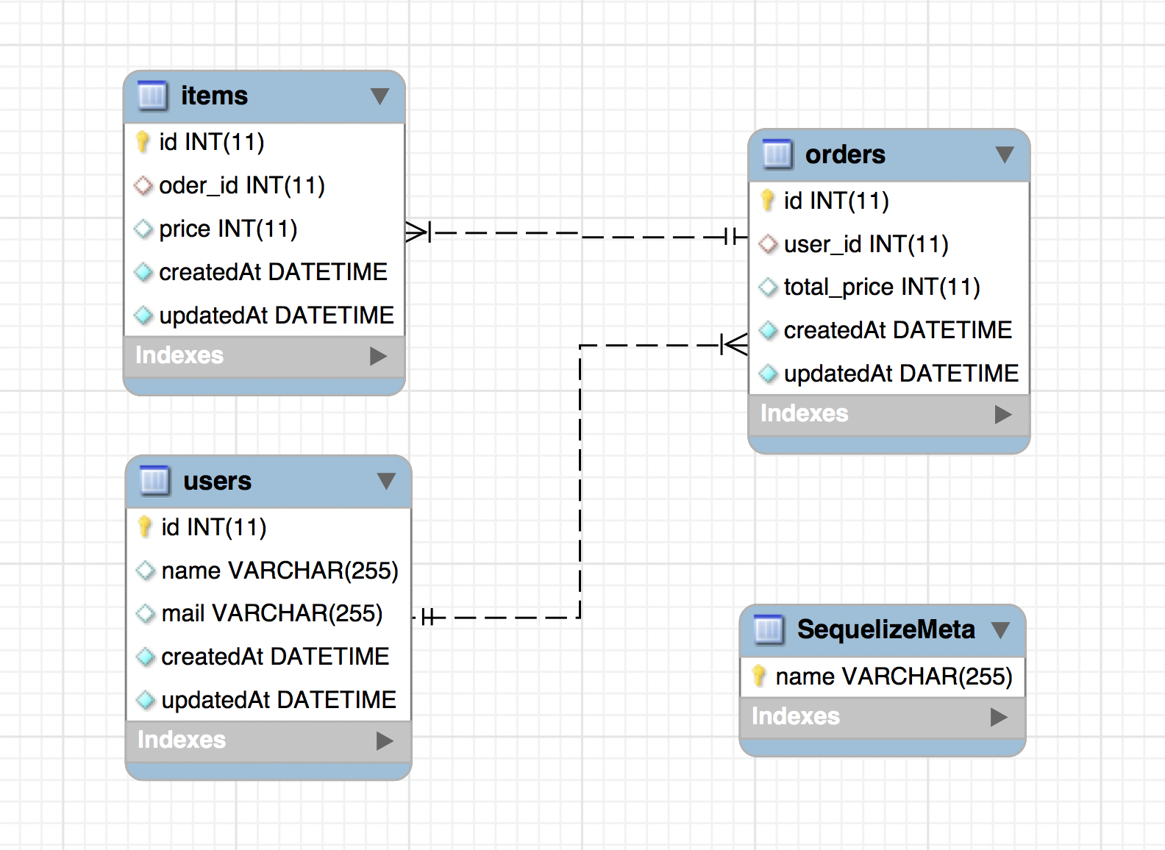The width and height of the screenshot is (1165, 850).
Task: Click primary key icon of users id
Action: point(145,526)
